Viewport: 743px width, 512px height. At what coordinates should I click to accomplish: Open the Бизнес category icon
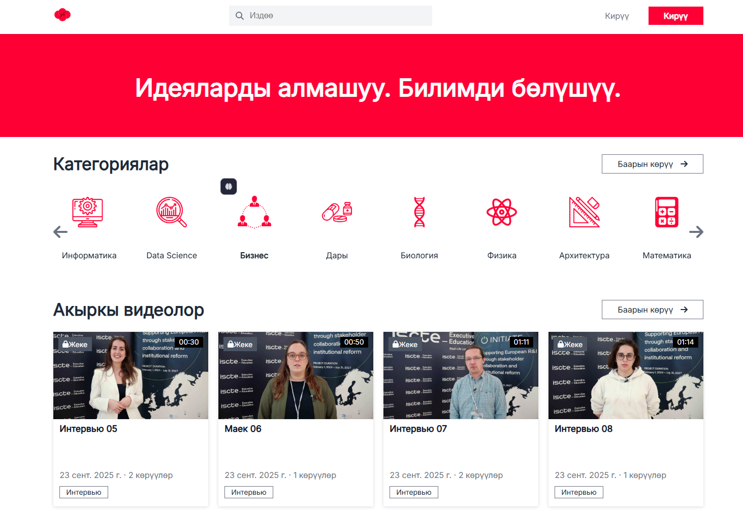coord(254,212)
